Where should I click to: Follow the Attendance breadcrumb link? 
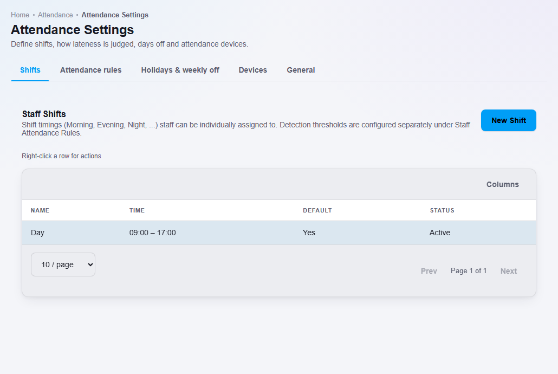(x=55, y=15)
